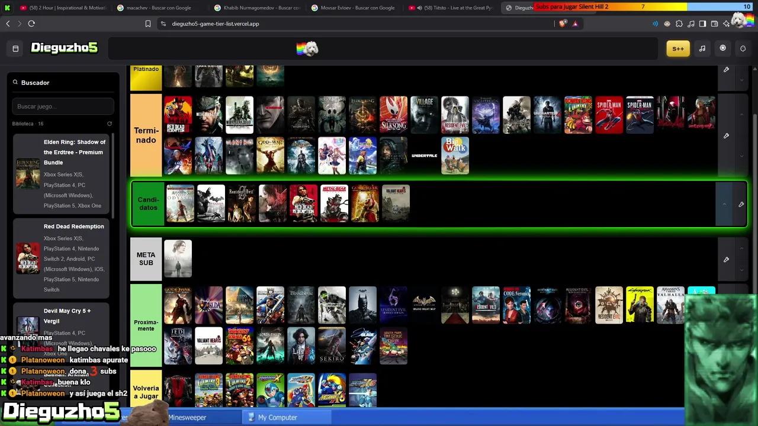Toggle the sidebar panel icon beside Dieguzho5 logo
Screen dimensions: 758x426
(x=15, y=49)
